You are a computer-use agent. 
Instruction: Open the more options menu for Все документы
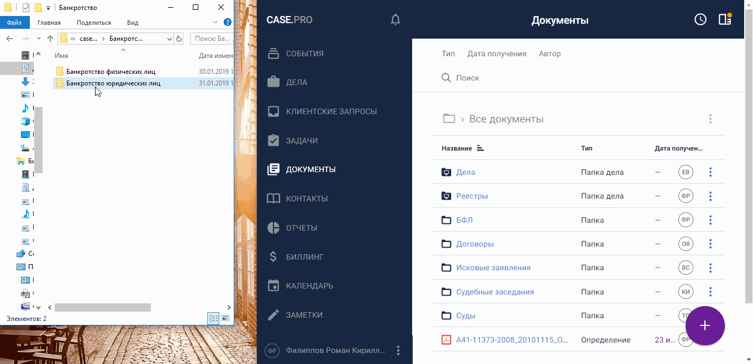coord(710,119)
